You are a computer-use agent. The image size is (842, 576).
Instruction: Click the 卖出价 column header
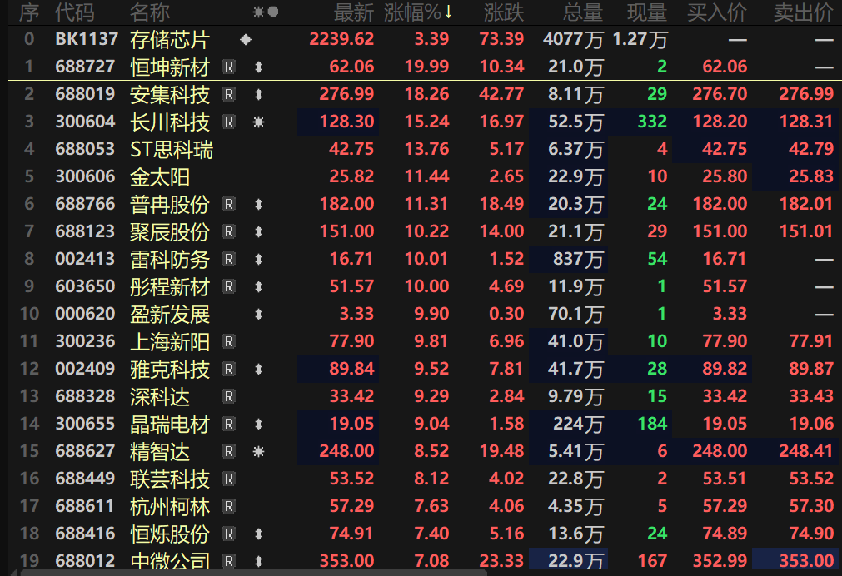[x=804, y=12]
